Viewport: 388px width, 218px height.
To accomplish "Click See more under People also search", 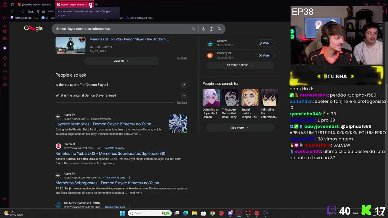I will 240,128.
